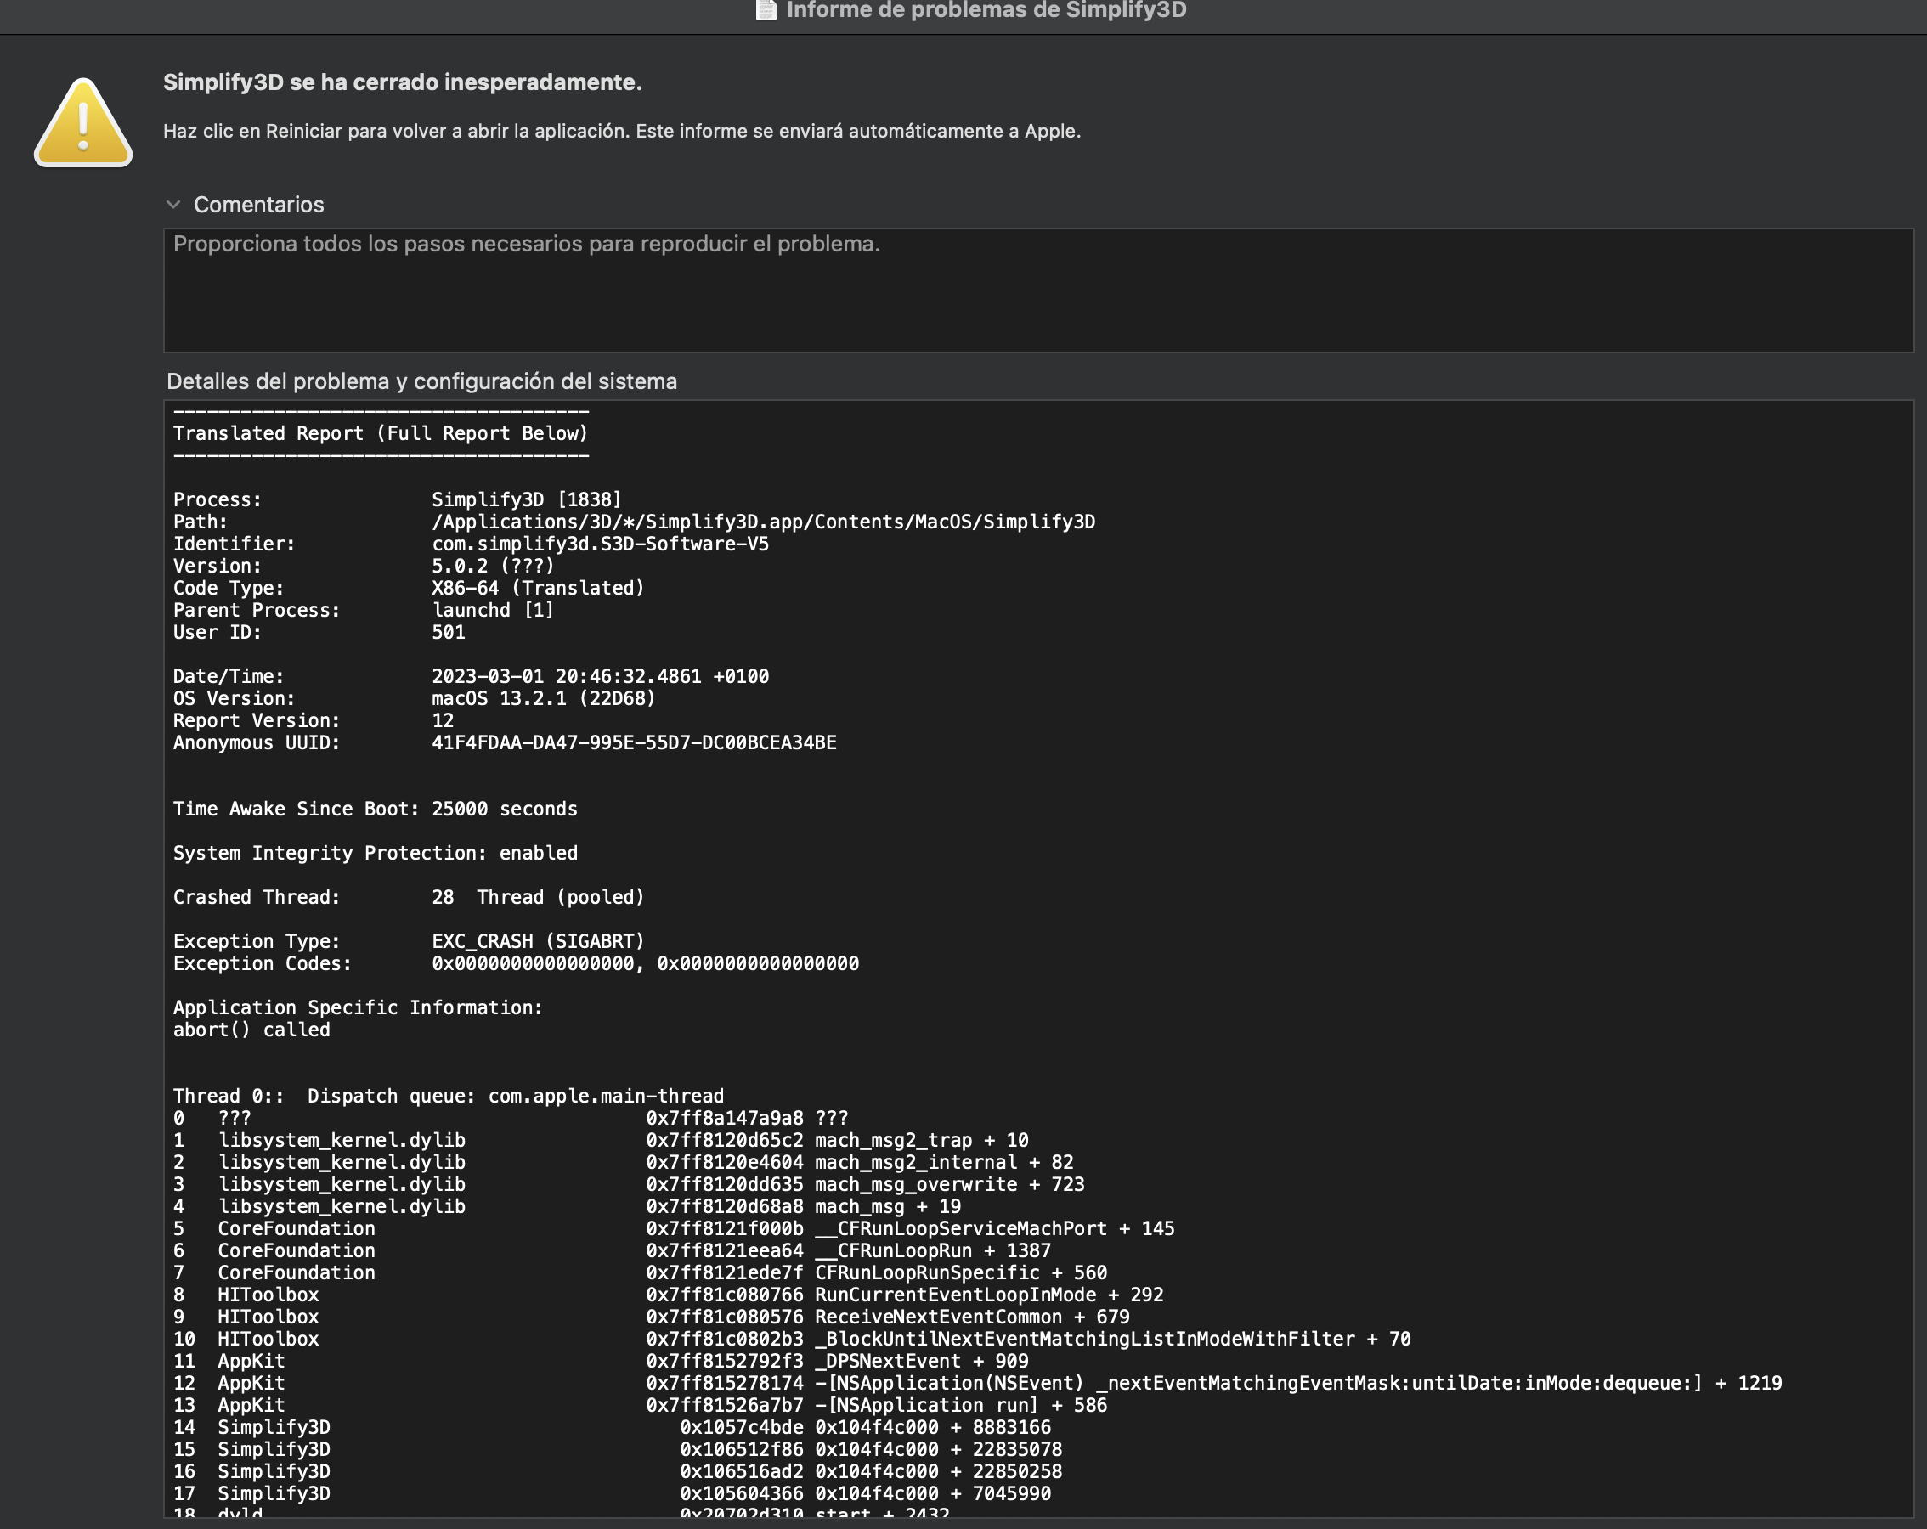Click the 'Thread 0:: Dispatch queue' header line
1927x1529 pixels.
(448, 1096)
